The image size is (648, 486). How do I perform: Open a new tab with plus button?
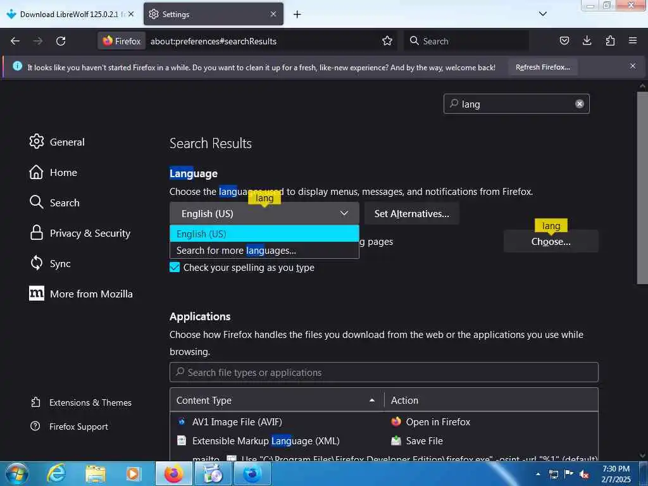297,15
